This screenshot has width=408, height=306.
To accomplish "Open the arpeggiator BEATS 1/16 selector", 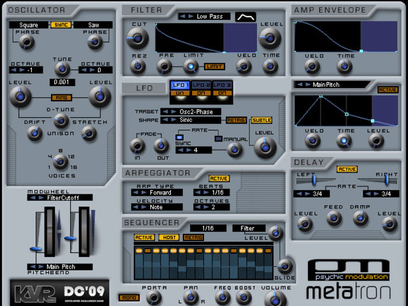I will point(212,193).
